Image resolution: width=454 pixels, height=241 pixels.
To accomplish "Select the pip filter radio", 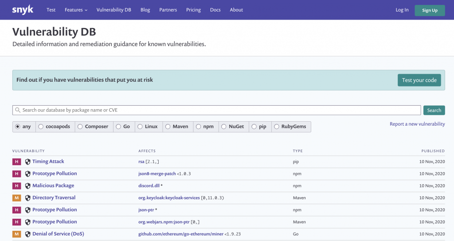I will click(254, 127).
